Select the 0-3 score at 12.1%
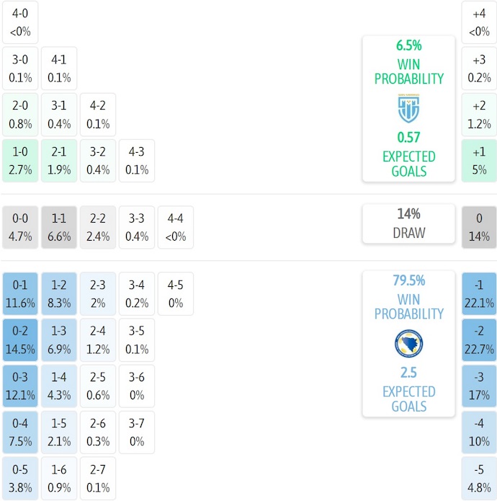 coord(20,386)
